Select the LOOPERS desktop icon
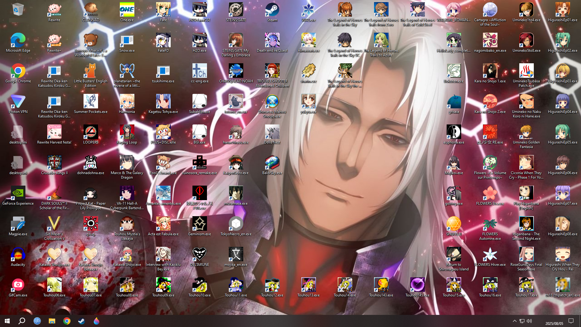The height and width of the screenshot is (327, 581). click(x=91, y=134)
